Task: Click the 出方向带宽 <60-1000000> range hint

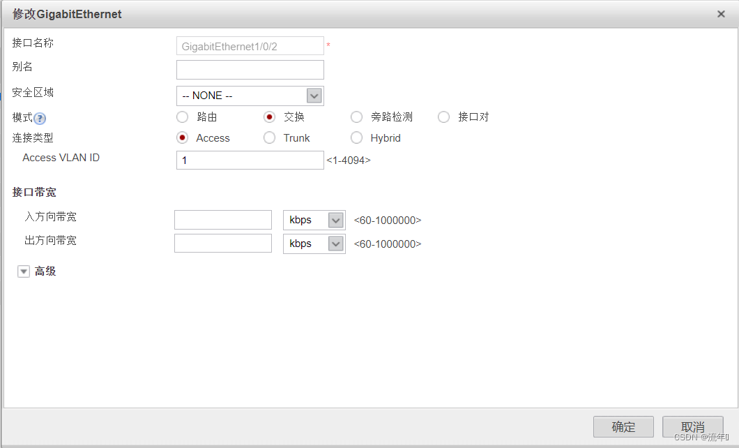Action: [388, 244]
